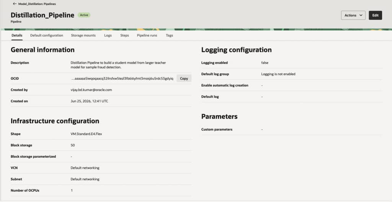Click the Pipeline subtitle under the title
The height and width of the screenshot is (202, 392).
[x=16, y=22]
